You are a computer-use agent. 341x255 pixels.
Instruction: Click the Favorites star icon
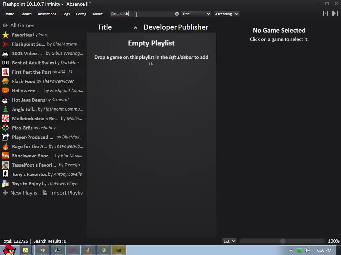point(5,35)
